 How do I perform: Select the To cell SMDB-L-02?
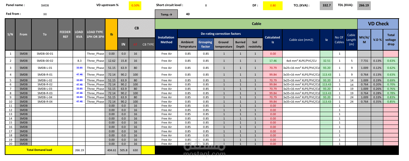(45, 80)
